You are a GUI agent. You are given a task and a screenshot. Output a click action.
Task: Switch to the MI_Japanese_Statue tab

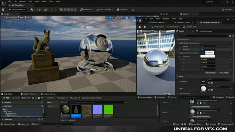point(182,22)
